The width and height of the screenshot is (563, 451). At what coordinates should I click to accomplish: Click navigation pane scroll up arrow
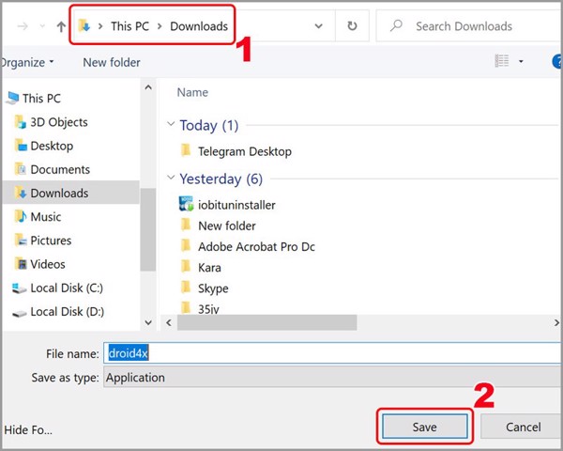point(148,87)
